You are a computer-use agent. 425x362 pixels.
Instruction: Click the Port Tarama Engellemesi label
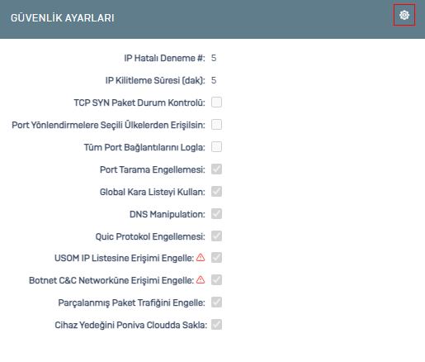pyautogui.click(x=153, y=169)
